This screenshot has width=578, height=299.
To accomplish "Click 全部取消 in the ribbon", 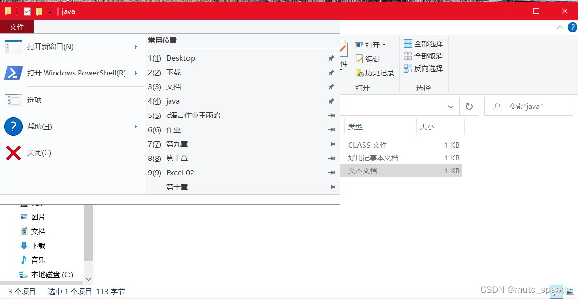I will 423,56.
